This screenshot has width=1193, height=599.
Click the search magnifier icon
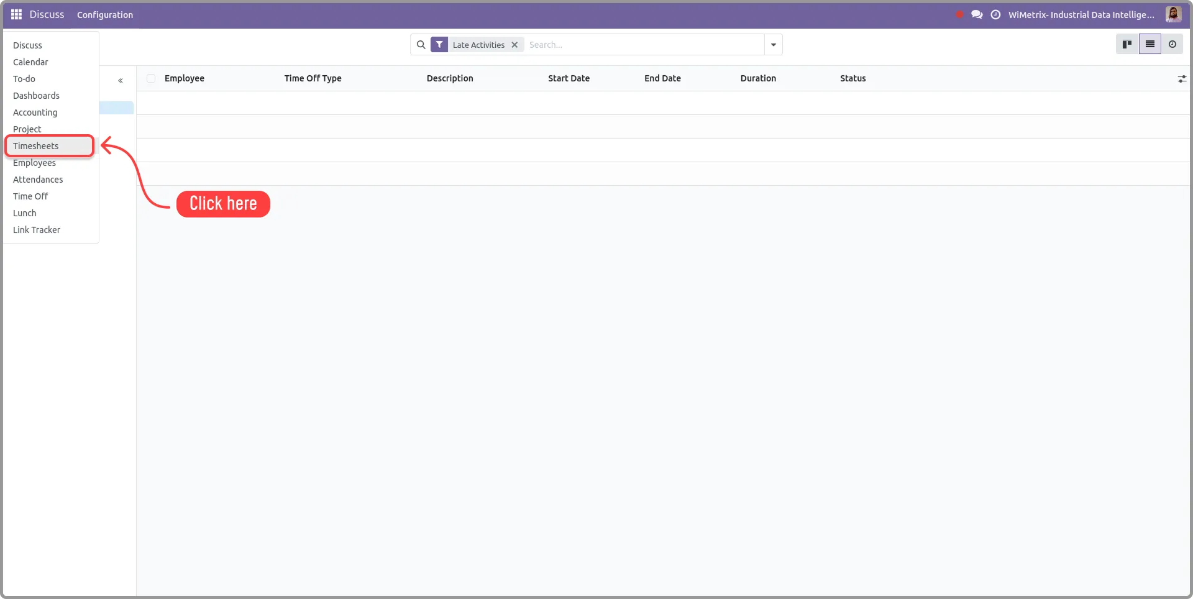(421, 45)
